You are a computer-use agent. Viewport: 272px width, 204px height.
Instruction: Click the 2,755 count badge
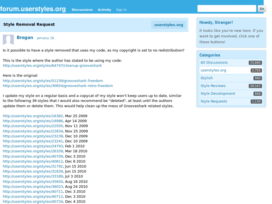(x=256, y=70)
